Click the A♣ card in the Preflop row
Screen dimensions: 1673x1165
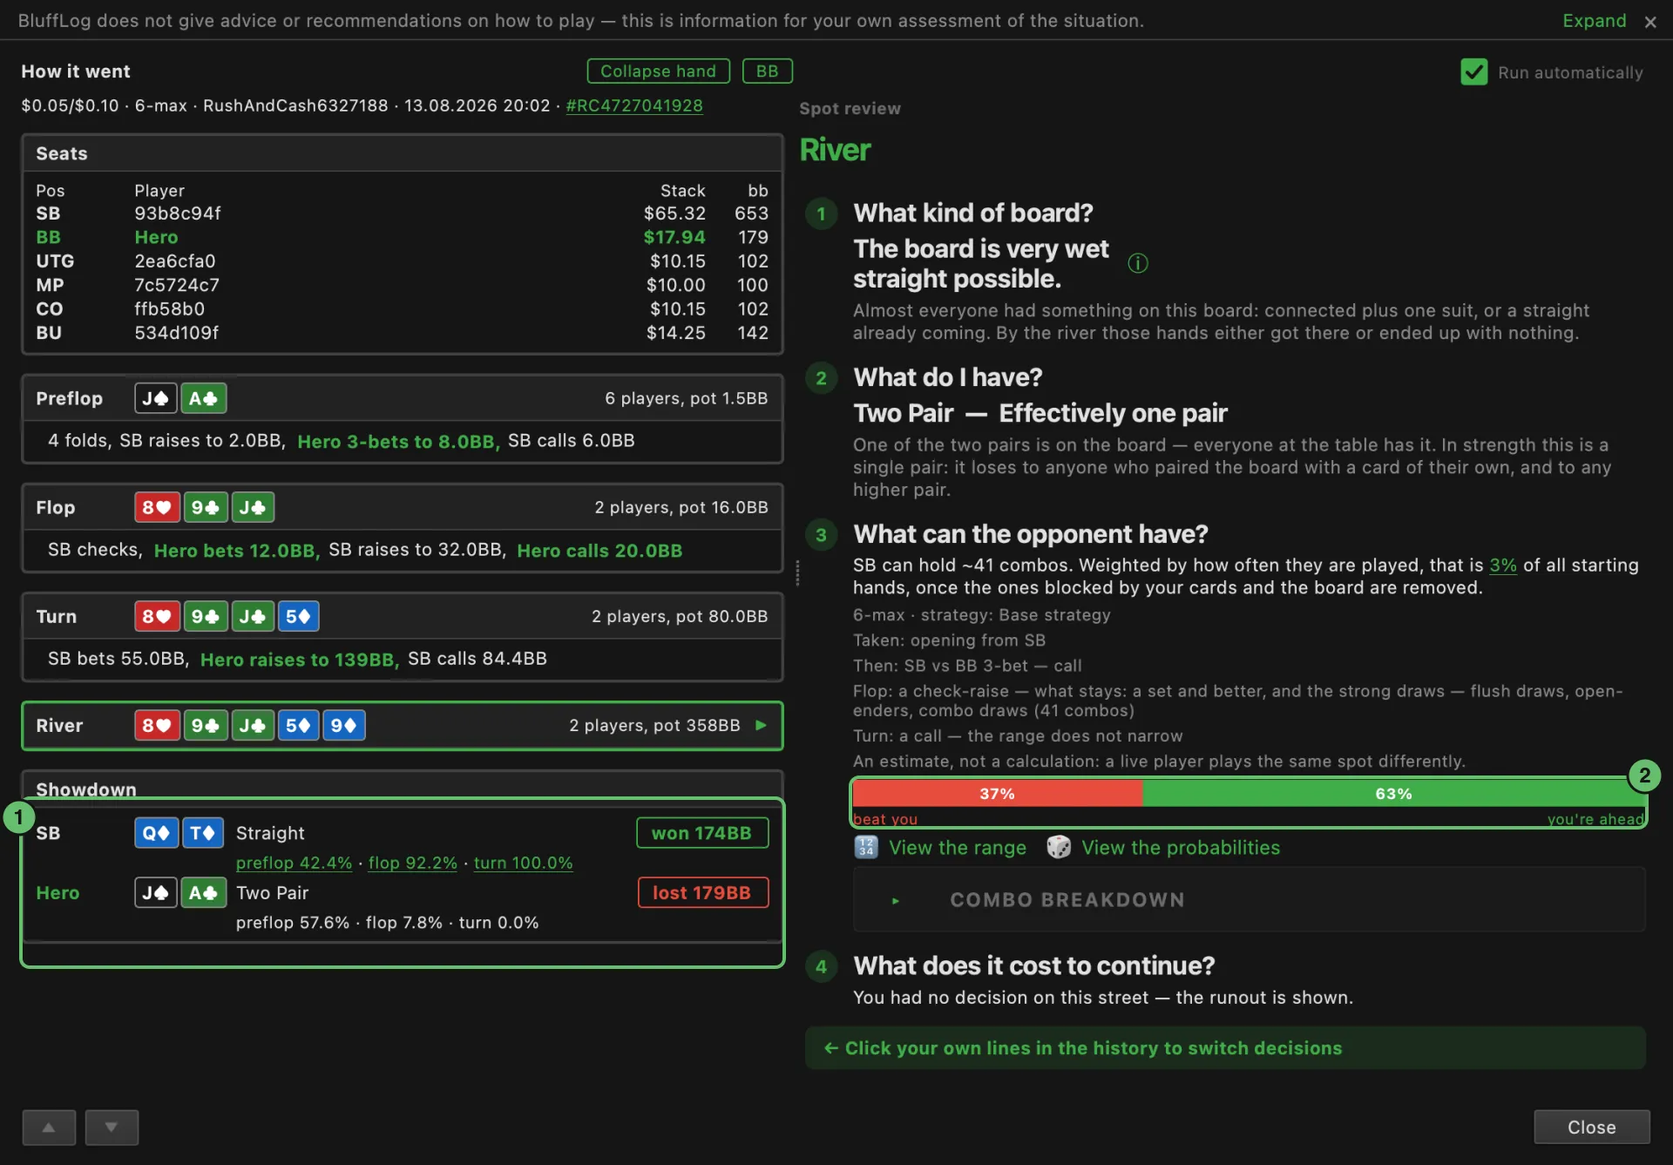203,398
